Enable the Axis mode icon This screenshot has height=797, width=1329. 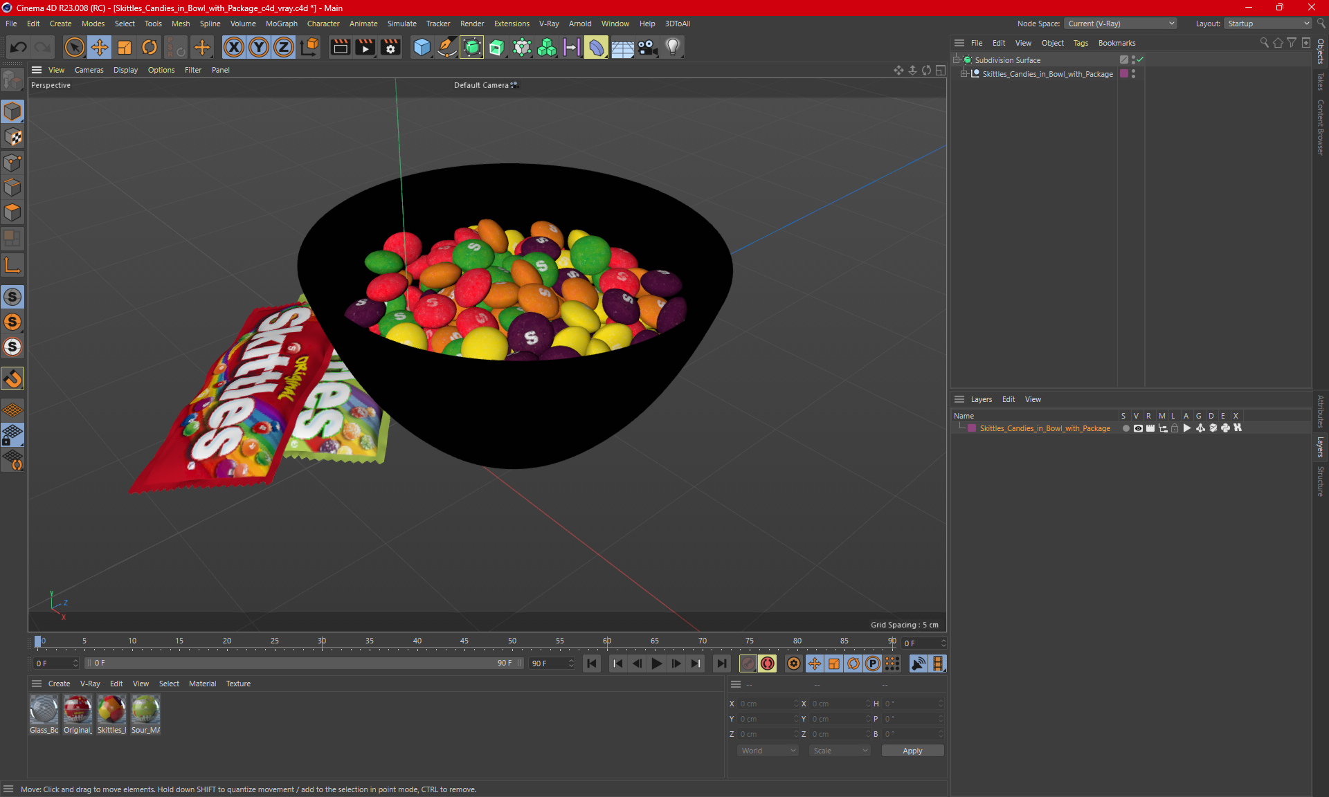pyautogui.click(x=12, y=265)
